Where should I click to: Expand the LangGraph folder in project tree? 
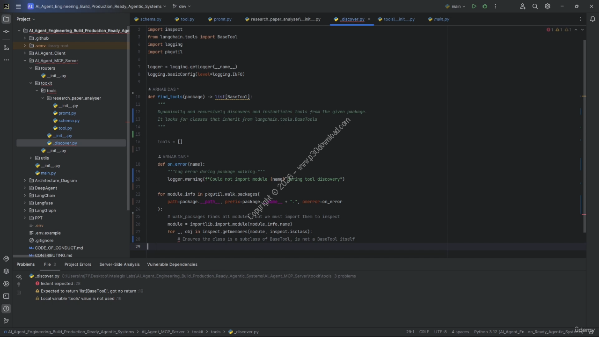tap(25, 211)
